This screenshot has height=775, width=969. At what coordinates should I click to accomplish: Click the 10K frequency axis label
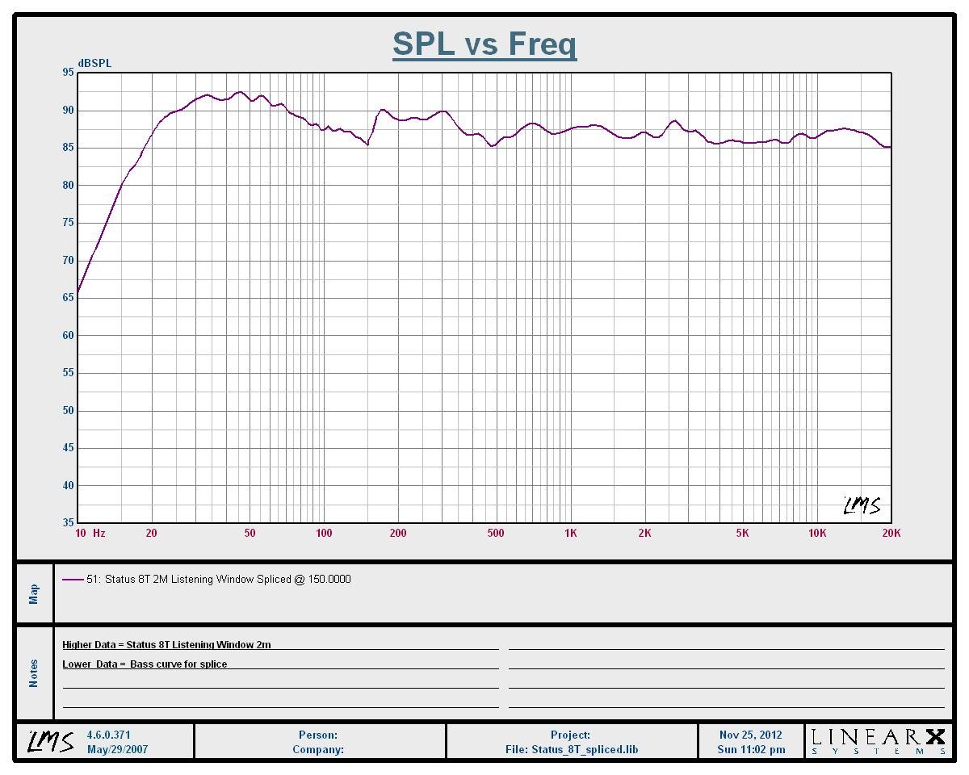[817, 533]
